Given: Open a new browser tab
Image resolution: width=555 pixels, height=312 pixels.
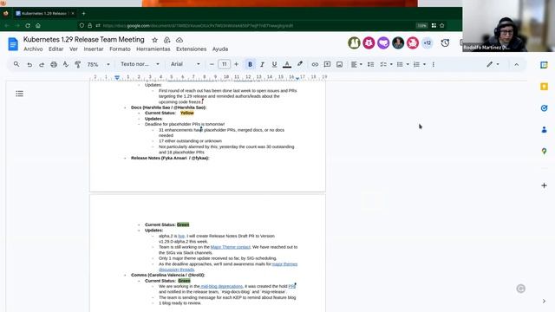Looking at the screenshot, I should (x=84, y=14).
